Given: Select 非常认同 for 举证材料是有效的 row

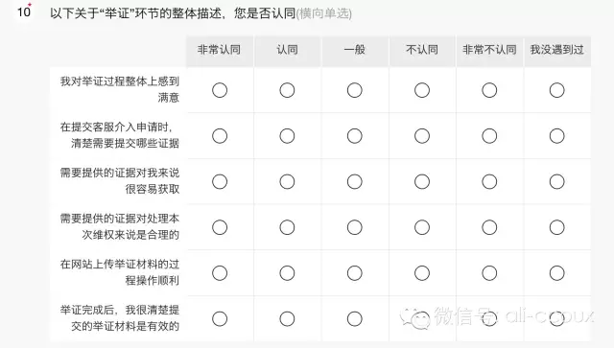Looking at the screenshot, I should coord(220,319).
